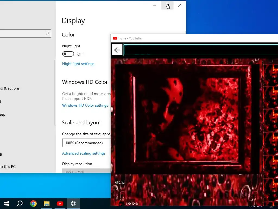Click the 'Scale and layout' heading

point(81,123)
